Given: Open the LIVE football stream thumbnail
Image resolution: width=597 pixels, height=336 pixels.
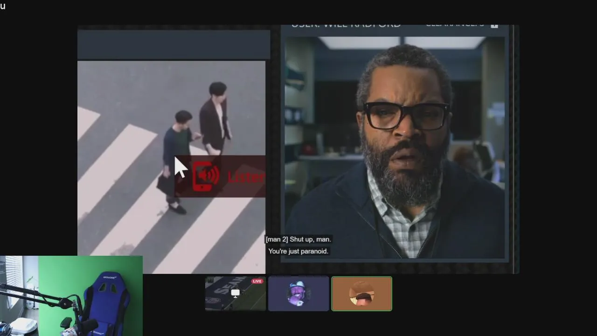Looking at the screenshot, I should coord(236,294).
